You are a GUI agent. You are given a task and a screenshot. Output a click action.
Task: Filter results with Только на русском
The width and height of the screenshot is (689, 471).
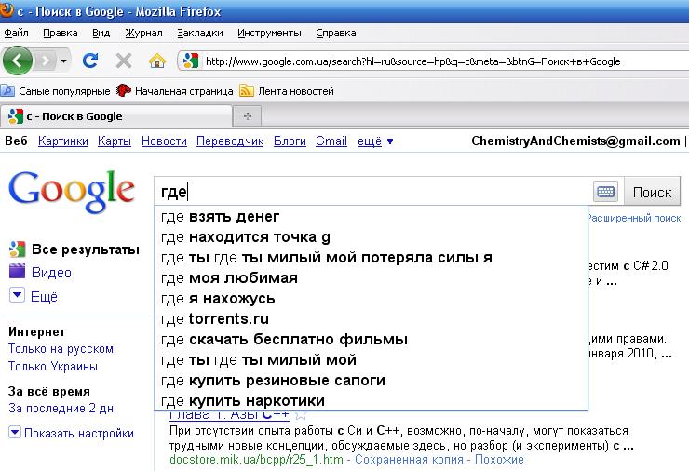point(61,349)
